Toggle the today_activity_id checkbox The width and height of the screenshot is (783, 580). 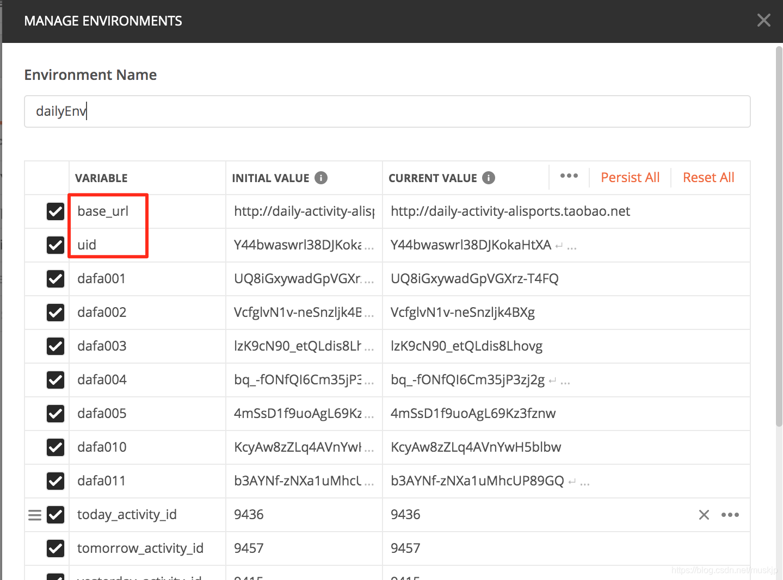pos(56,515)
